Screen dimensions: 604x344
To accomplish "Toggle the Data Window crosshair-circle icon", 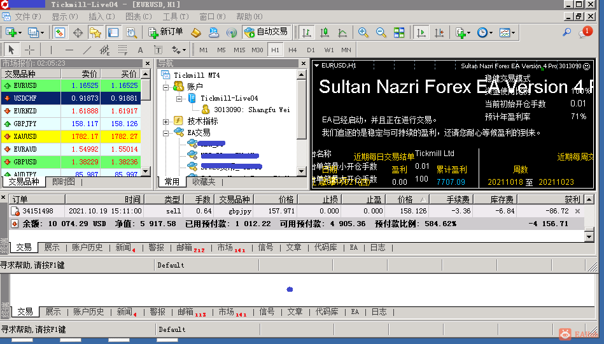I will (x=78, y=32).
